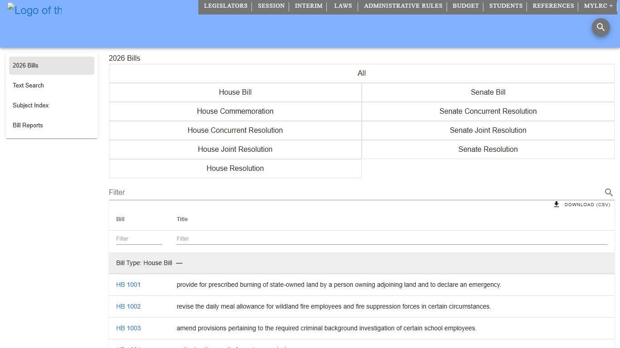The image size is (620, 348).
Task: Click the round search button in header
Action: (x=600, y=28)
